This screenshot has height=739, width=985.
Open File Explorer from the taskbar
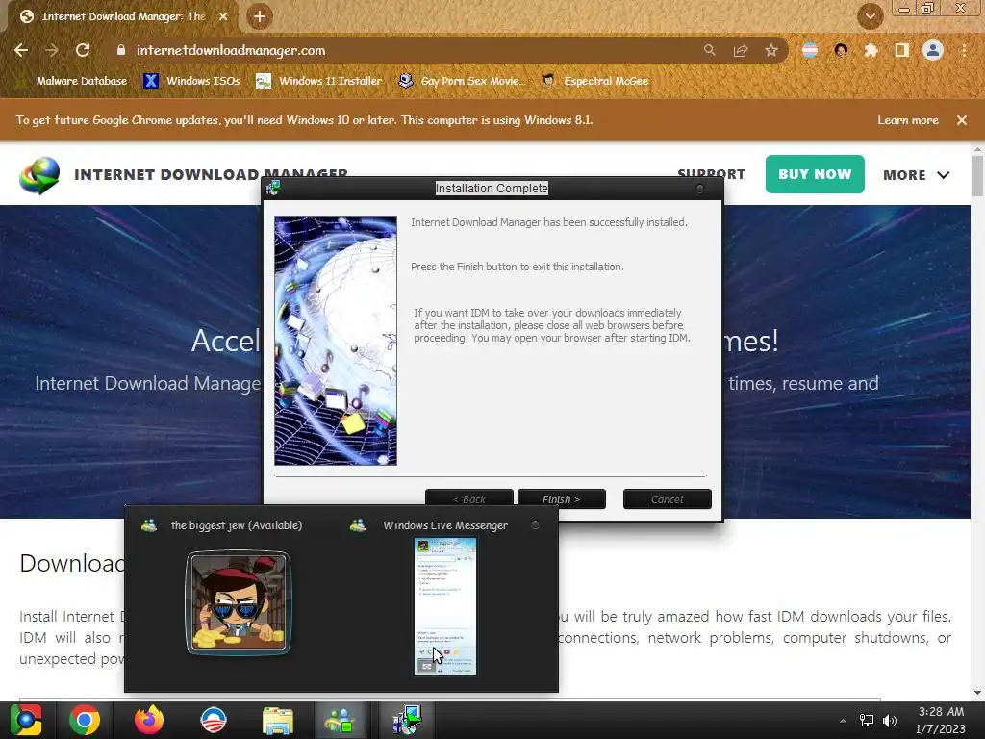coord(278,720)
